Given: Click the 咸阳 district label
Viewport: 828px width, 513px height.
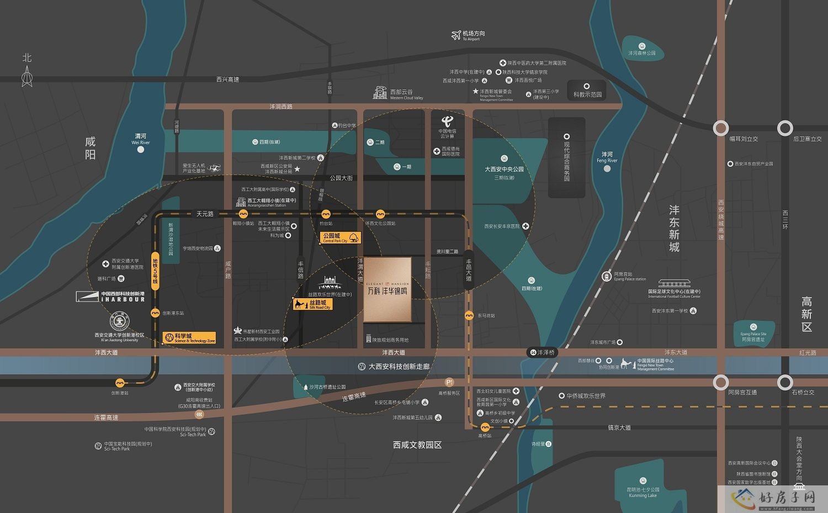Looking at the screenshot, I should click(x=91, y=148).
